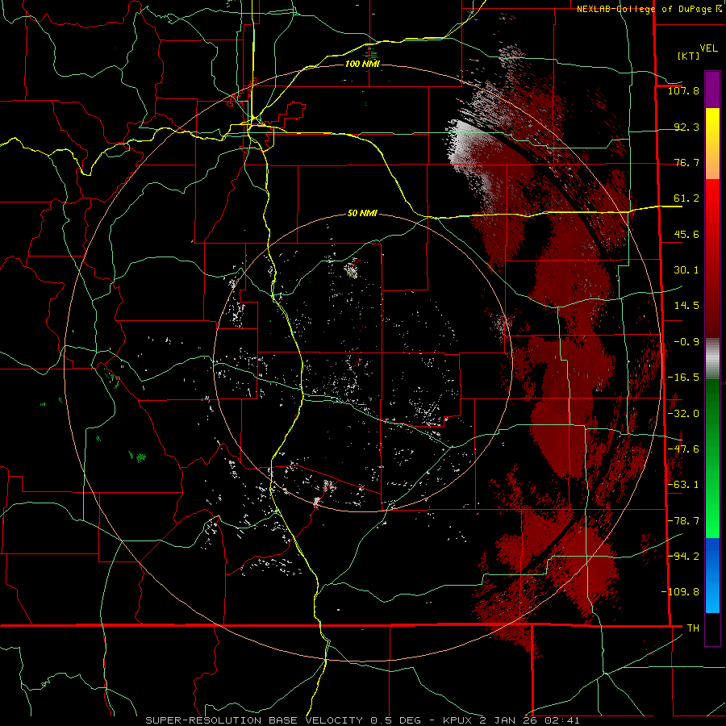This screenshot has width=726, height=726.
Task: Click the 50 NMI range ring label
Action: click(362, 214)
